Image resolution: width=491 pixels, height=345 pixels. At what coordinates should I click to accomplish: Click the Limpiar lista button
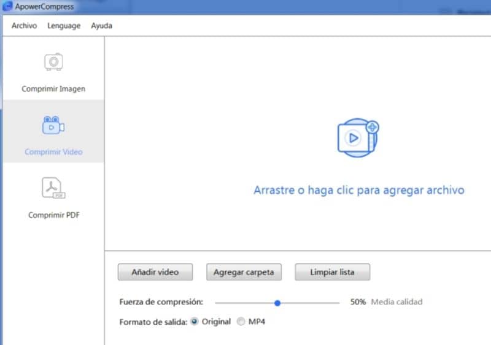pos(332,272)
